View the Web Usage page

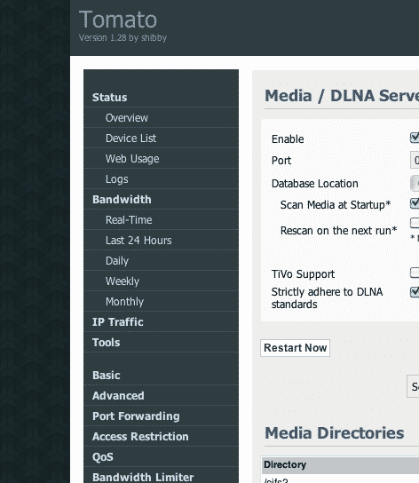pos(132,159)
